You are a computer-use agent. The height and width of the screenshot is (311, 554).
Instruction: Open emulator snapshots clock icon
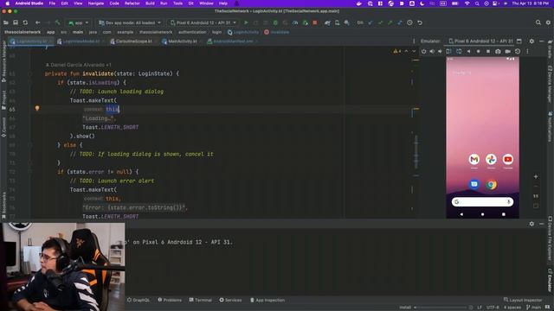point(518,51)
